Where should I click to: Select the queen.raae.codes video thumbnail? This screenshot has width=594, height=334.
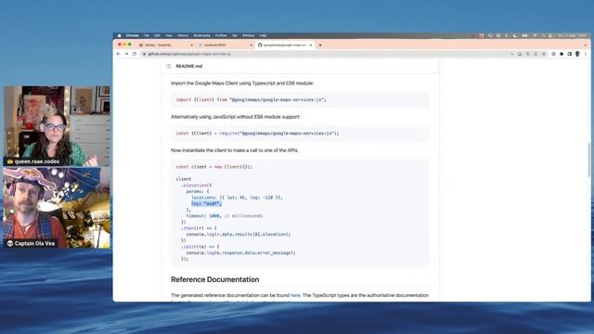click(57, 126)
